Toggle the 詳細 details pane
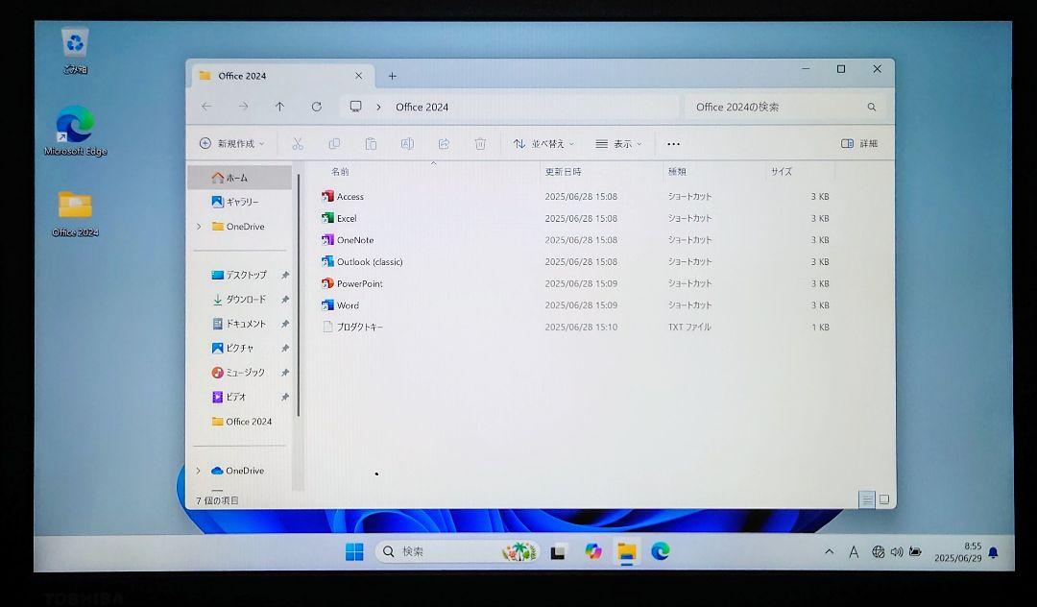Screen dimensions: 1037x607 (x=859, y=143)
